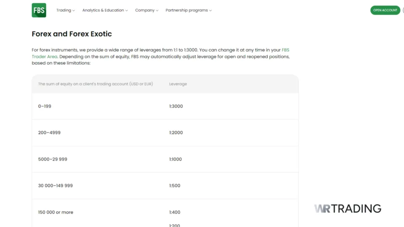The image size is (404, 227).
Task: Open the Trading menu label
Action: [64, 10]
